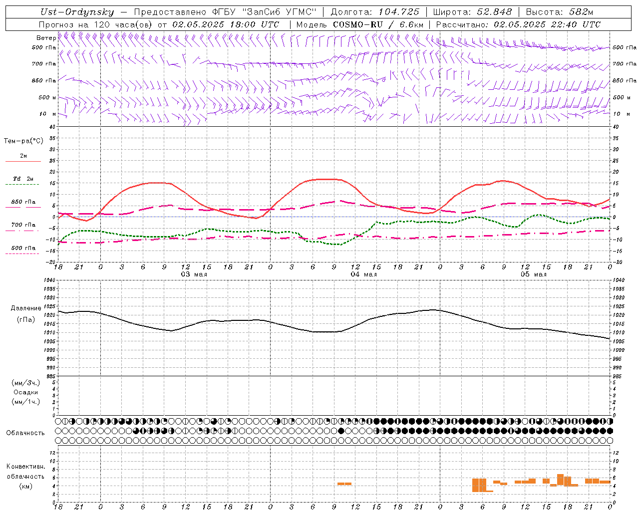Click the (мм/1ч.) units label
This screenshot has width=639, height=511.
point(26,402)
